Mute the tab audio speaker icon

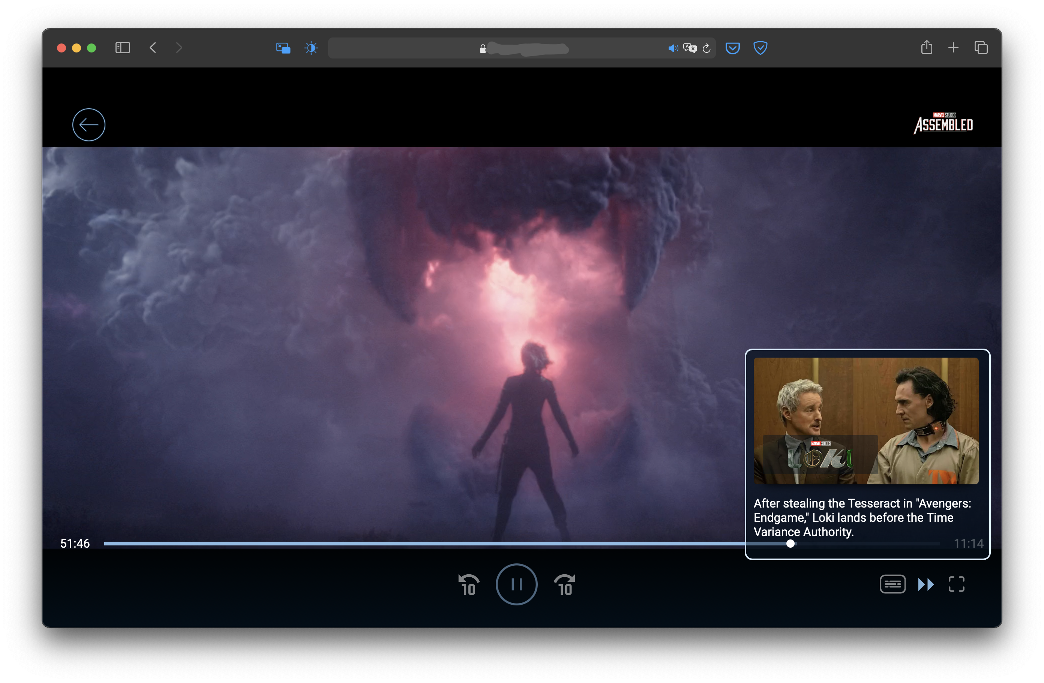click(x=672, y=48)
